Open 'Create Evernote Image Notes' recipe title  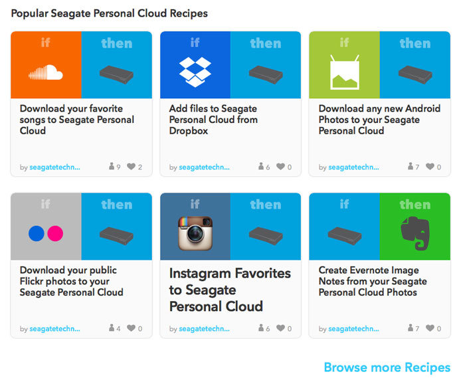pos(373,281)
